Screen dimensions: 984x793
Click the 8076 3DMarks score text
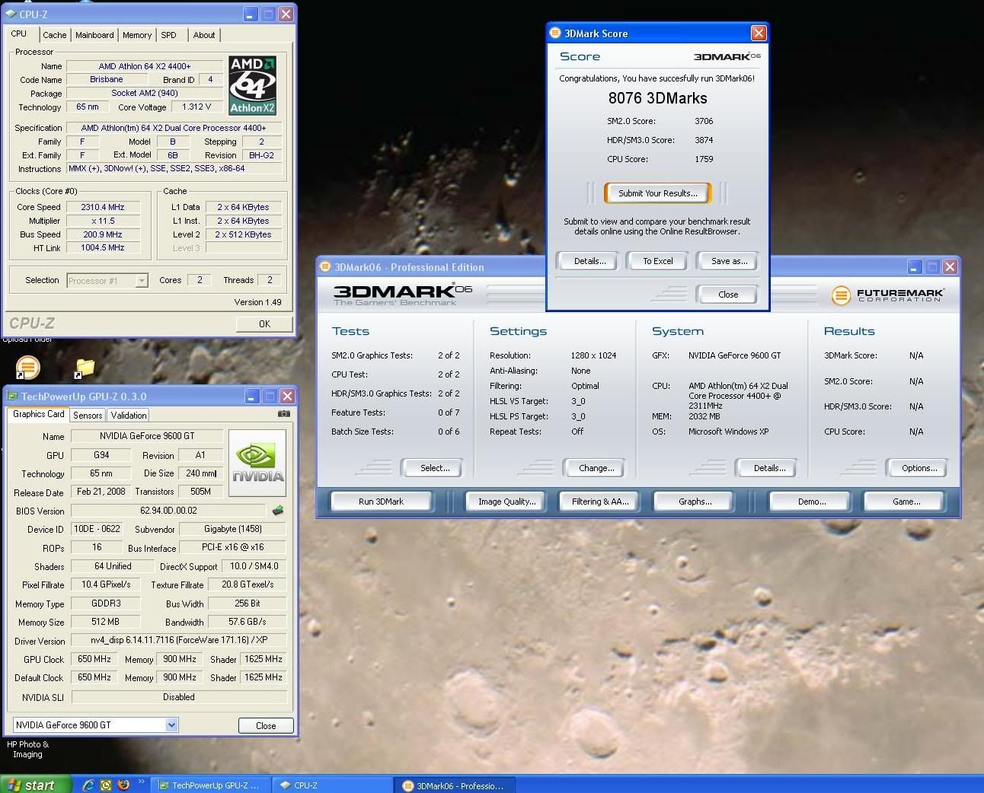pyautogui.click(x=657, y=98)
